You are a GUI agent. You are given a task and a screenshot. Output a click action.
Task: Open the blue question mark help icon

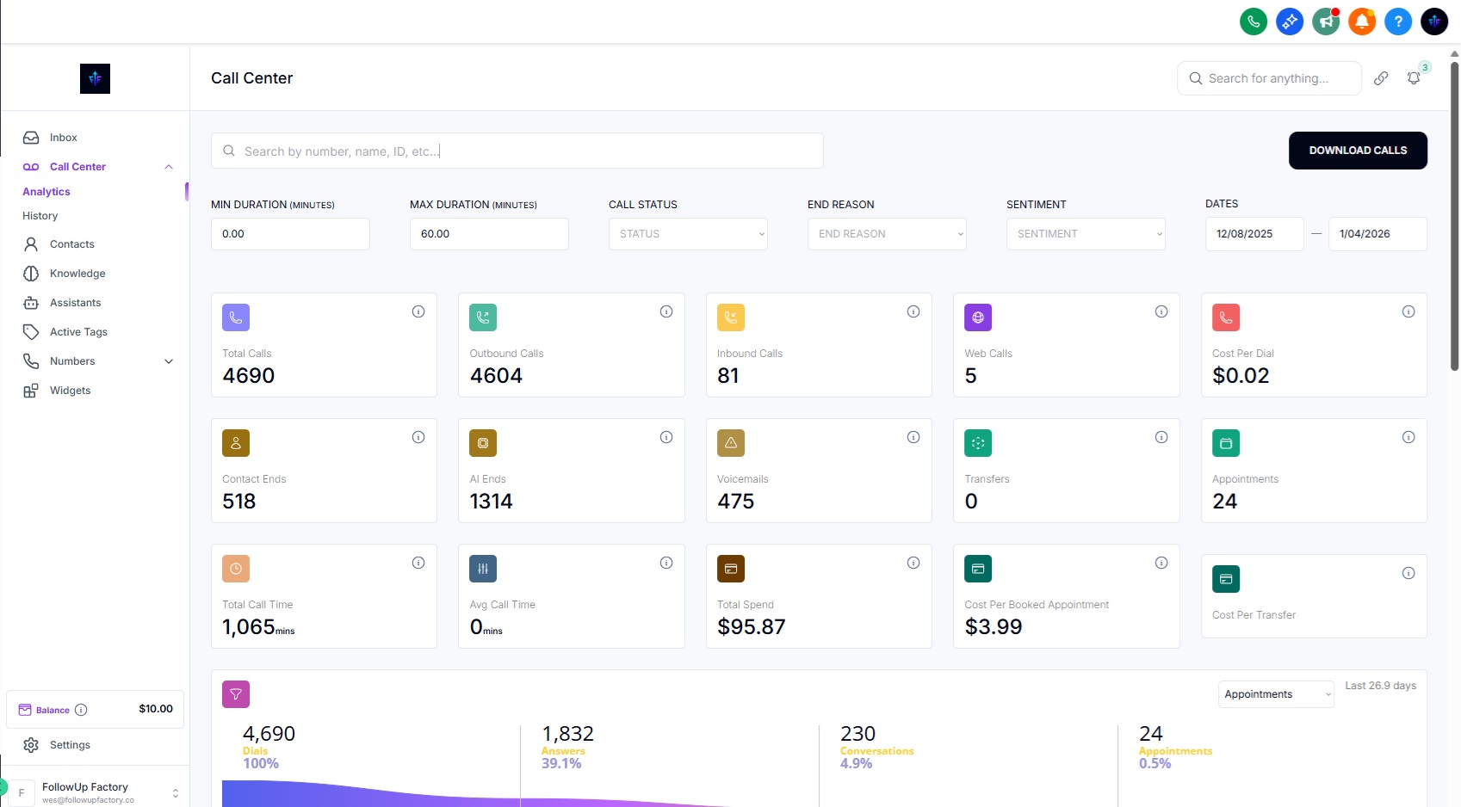(x=1398, y=22)
